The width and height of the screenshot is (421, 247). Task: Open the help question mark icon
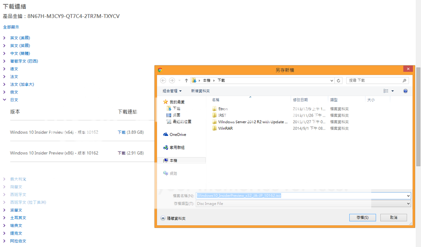pyautogui.click(x=405, y=91)
